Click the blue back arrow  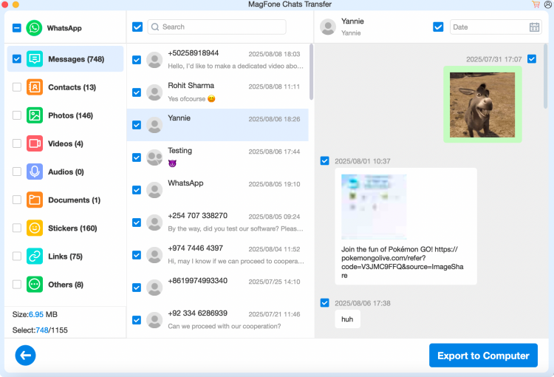pos(25,355)
